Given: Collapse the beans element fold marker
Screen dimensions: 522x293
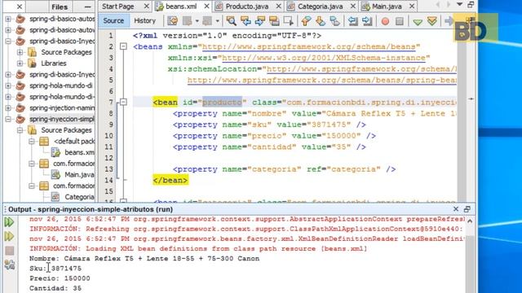Looking at the screenshot, I should click(x=123, y=46).
